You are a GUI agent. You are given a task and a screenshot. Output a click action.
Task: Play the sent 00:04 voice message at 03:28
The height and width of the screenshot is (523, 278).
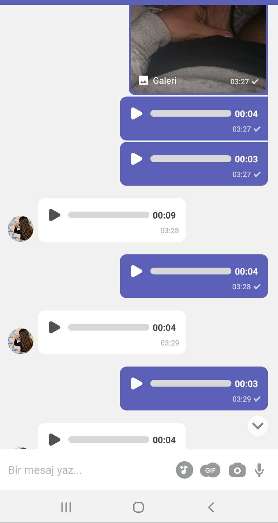(137, 271)
